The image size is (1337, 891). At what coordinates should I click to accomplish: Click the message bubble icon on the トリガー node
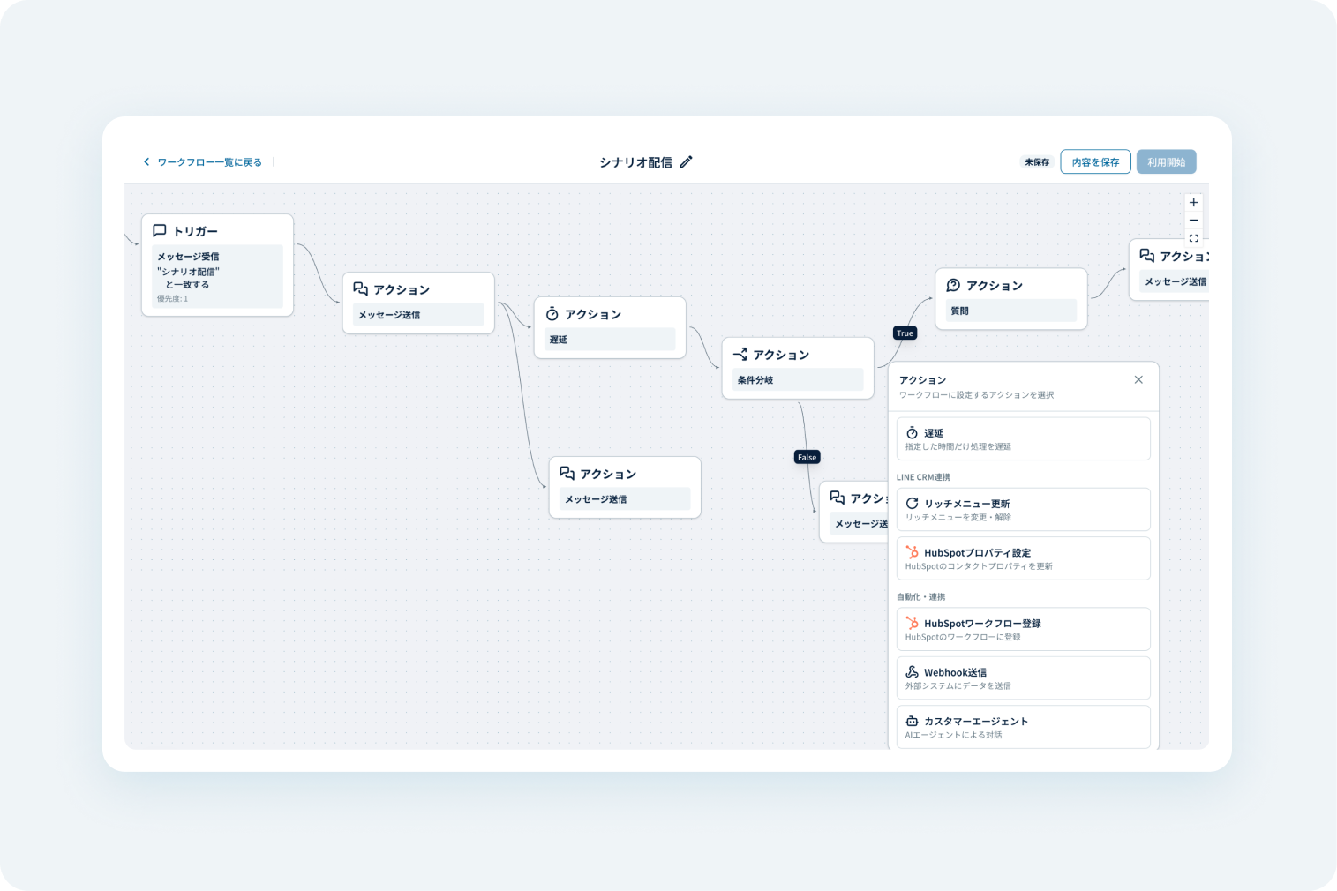click(x=160, y=230)
